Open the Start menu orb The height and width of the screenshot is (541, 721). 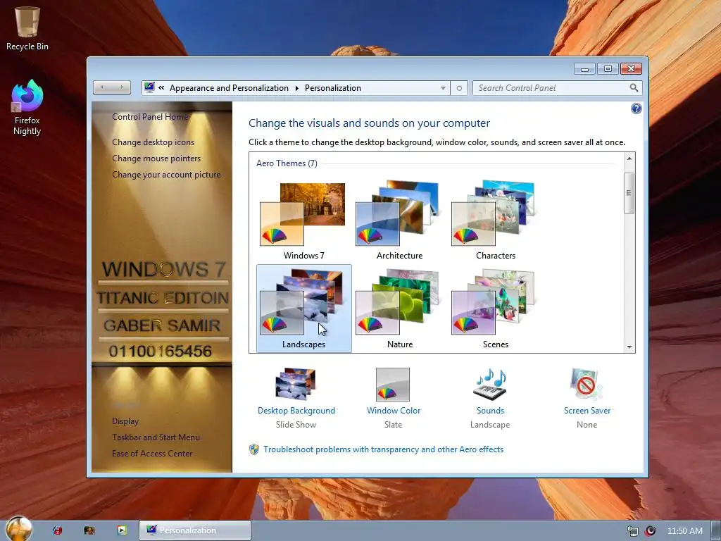click(19, 529)
